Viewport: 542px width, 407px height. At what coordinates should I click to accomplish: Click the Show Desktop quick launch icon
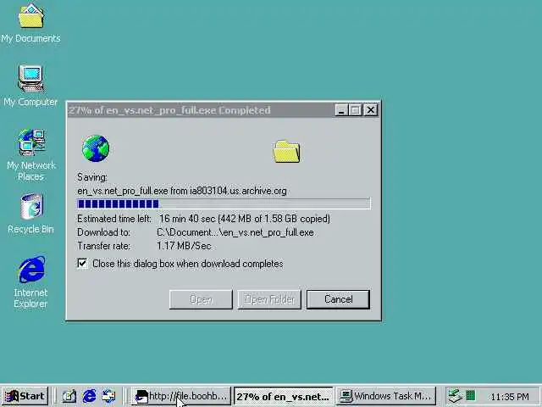pyautogui.click(x=69, y=396)
